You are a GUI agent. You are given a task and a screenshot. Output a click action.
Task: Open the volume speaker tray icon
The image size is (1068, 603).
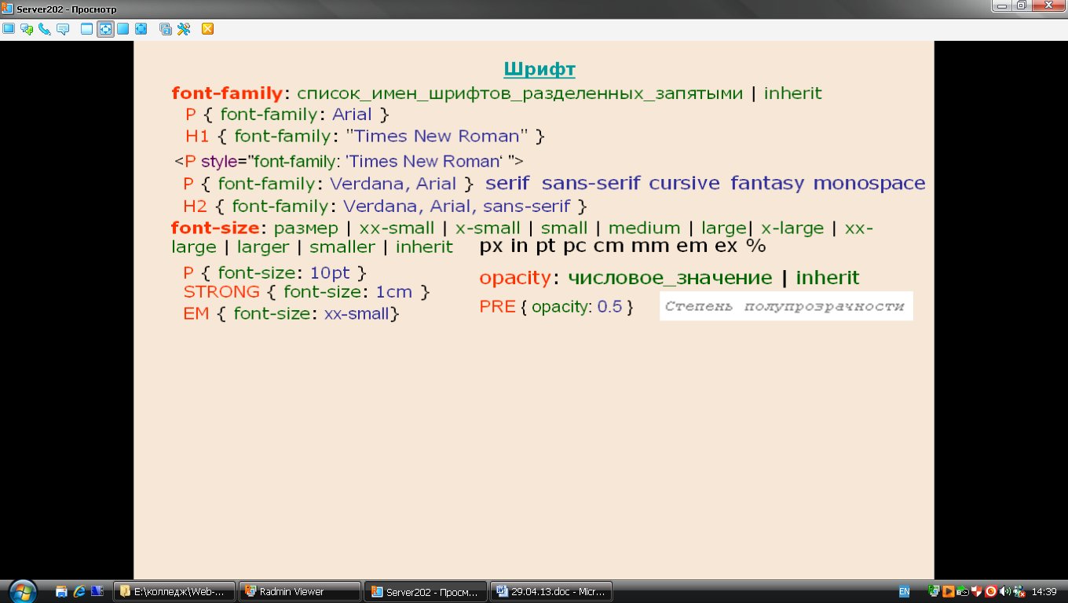(1004, 592)
